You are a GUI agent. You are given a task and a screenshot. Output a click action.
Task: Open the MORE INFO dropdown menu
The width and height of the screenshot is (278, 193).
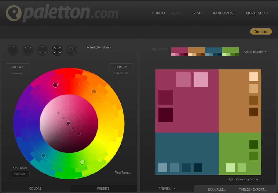(257, 13)
